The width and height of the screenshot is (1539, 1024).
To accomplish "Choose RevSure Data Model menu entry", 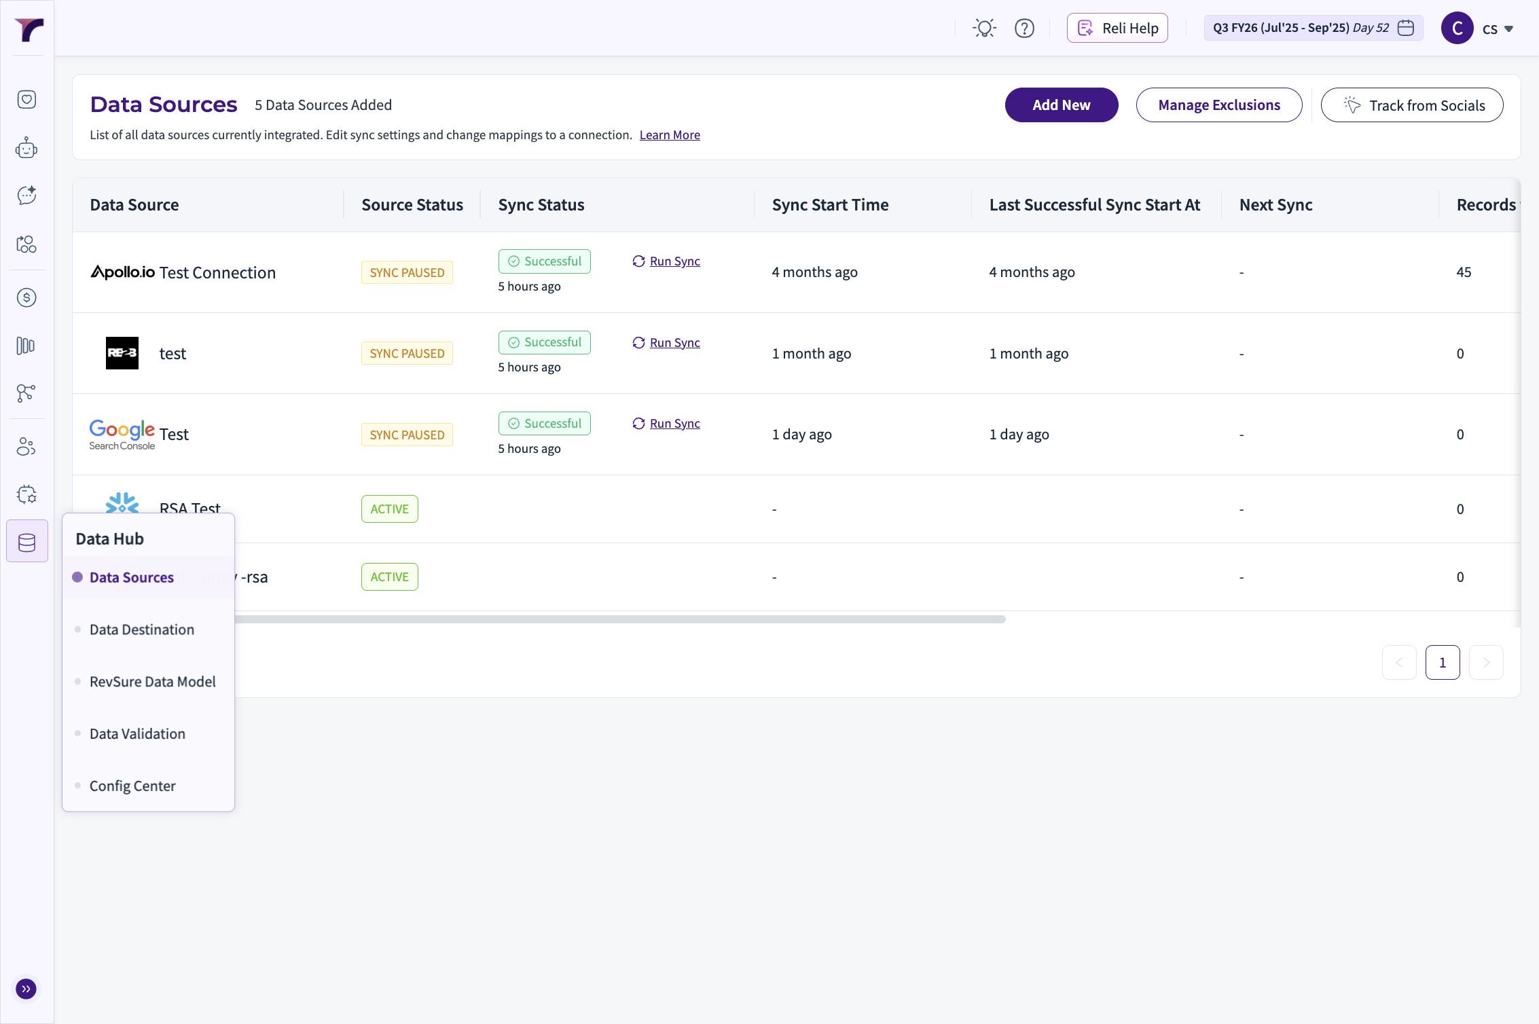I will 152,682.
